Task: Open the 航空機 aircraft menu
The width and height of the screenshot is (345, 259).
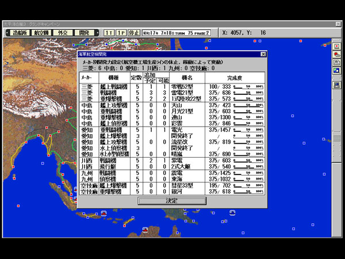Action: (x=43, y=33)
